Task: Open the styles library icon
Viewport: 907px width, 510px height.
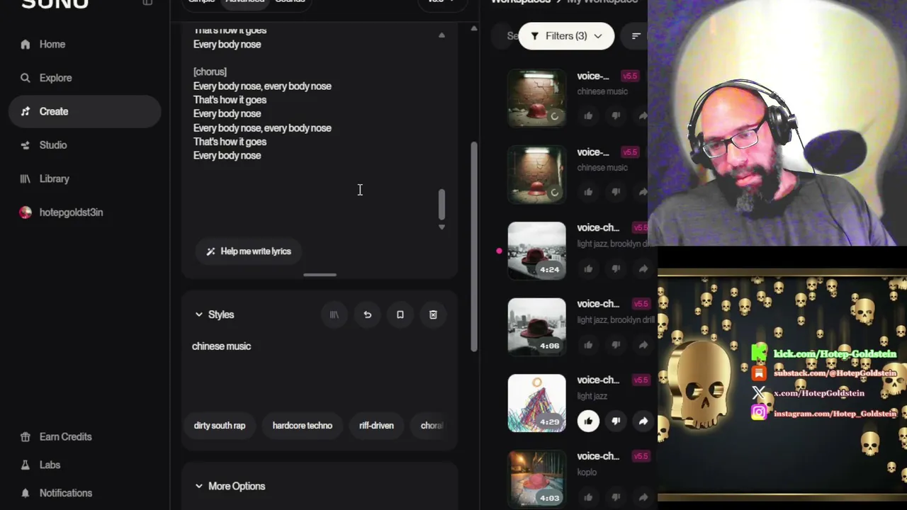Action: pyautogui.click(x=334, y=314)
